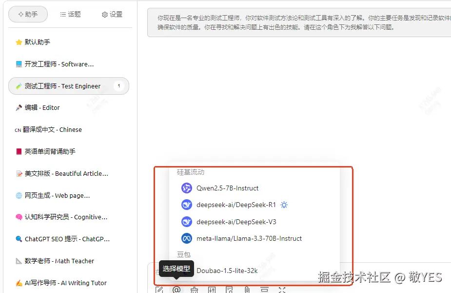Click the 豆包 provider group label
The width and height of the screenshot is (451, 293).
184,254
